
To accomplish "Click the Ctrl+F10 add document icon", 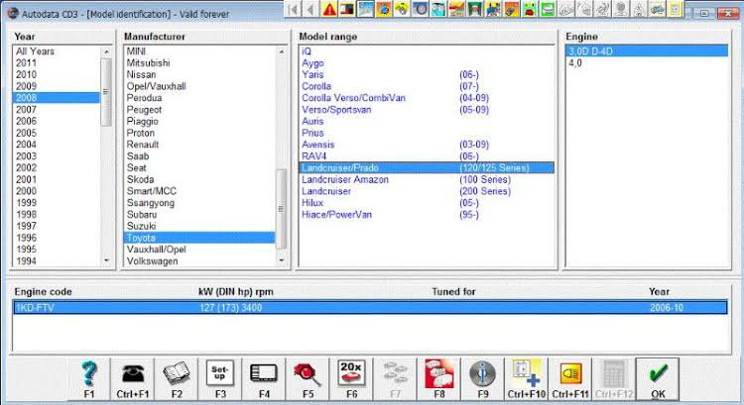I will coord(525,374).
